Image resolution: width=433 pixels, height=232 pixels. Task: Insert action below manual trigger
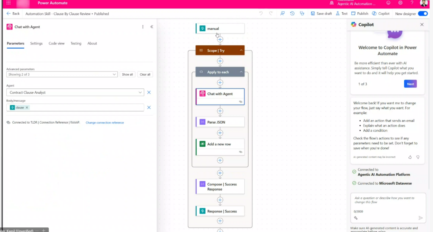click(220, 39)
